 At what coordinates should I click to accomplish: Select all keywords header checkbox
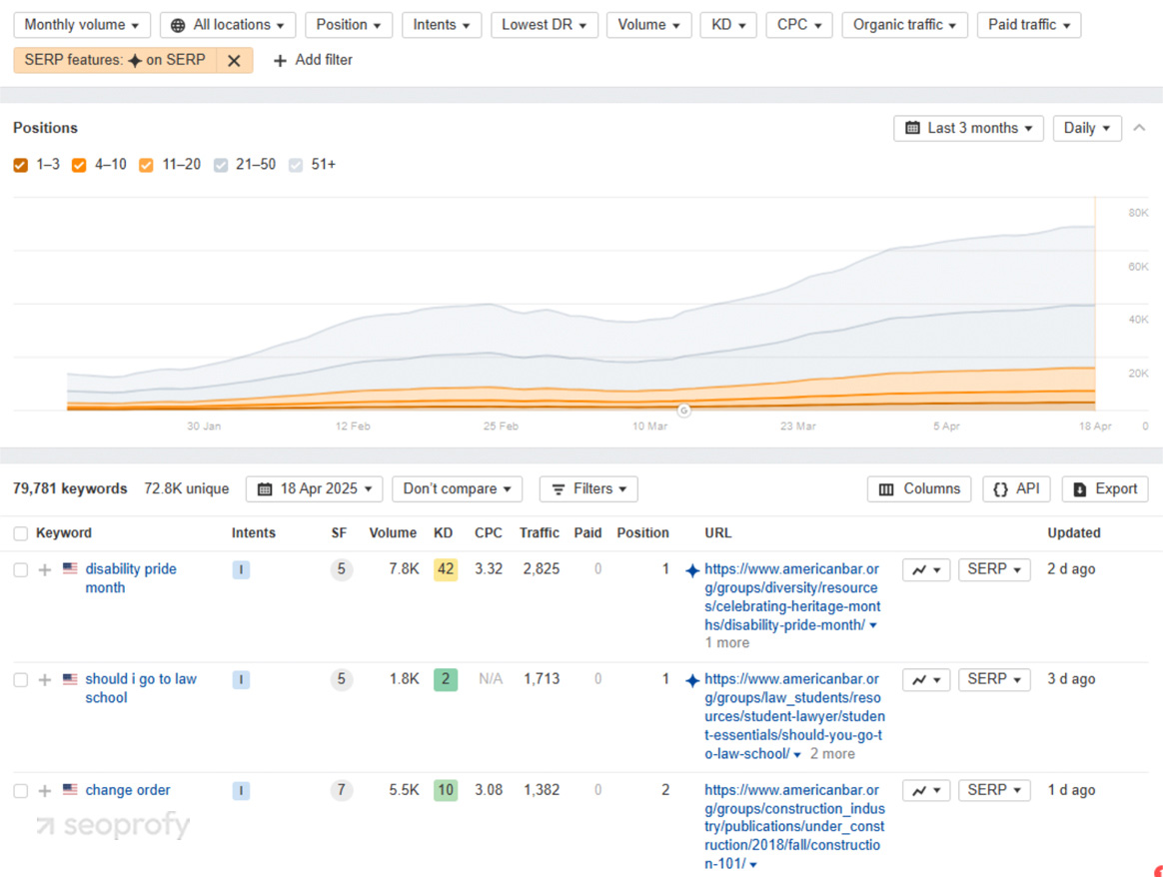[21, 533]
